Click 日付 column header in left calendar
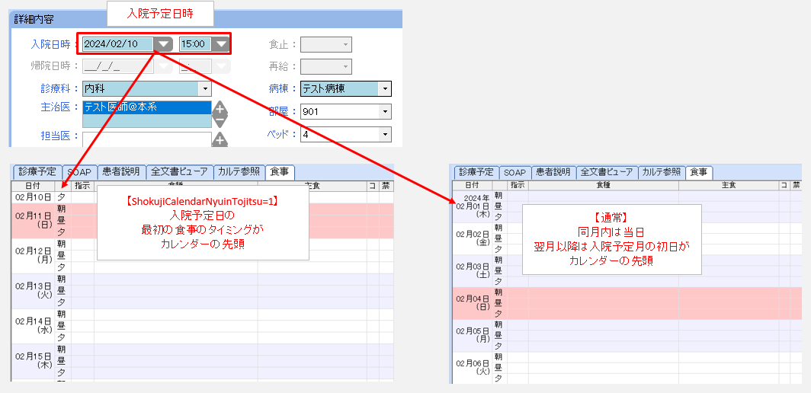The image size is (811, 393). tap(33, 186)
